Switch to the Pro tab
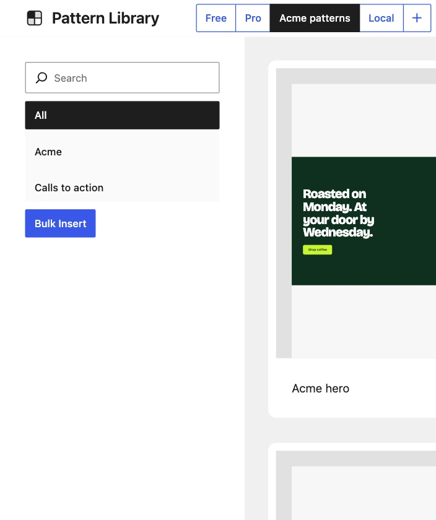 tap(253, 18)
